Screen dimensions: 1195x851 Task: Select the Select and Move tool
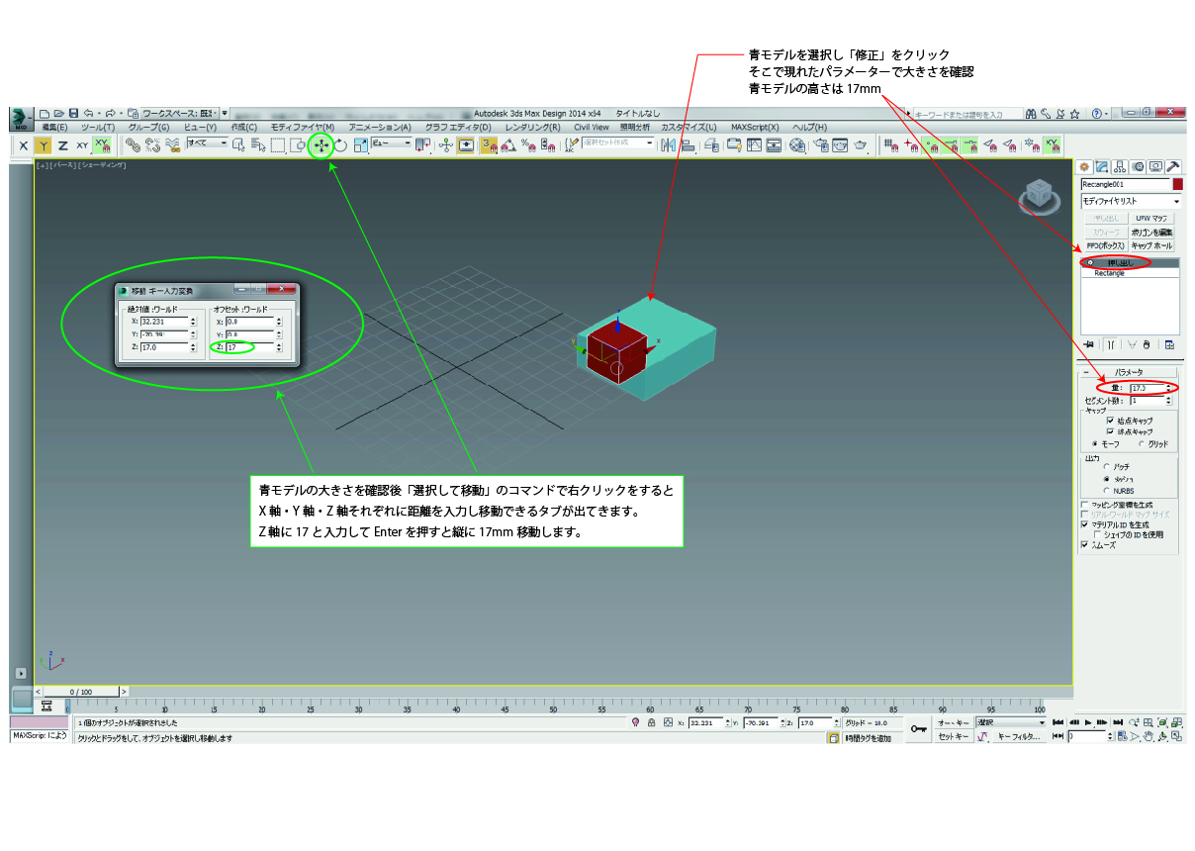pos(321,145)
